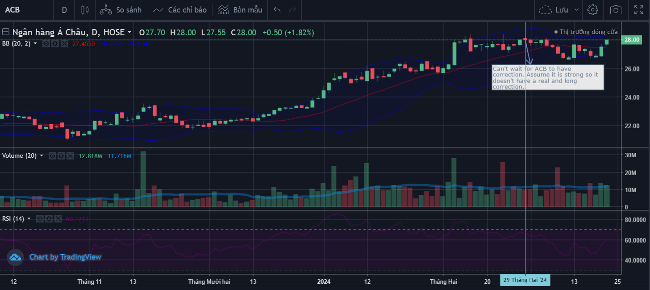
Task: Click the Tháng Hai time axis label
Action: [444, 282]
